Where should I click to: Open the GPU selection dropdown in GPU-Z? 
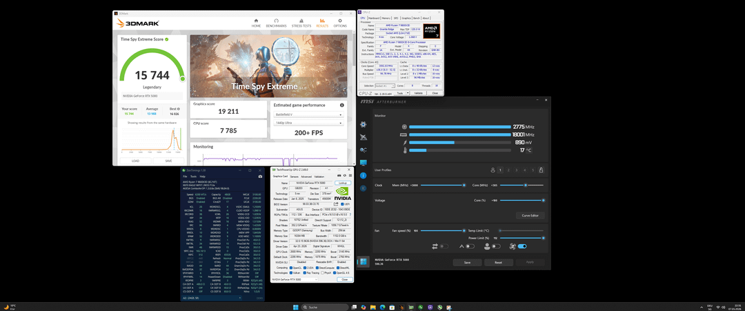[x=295, y=280]
